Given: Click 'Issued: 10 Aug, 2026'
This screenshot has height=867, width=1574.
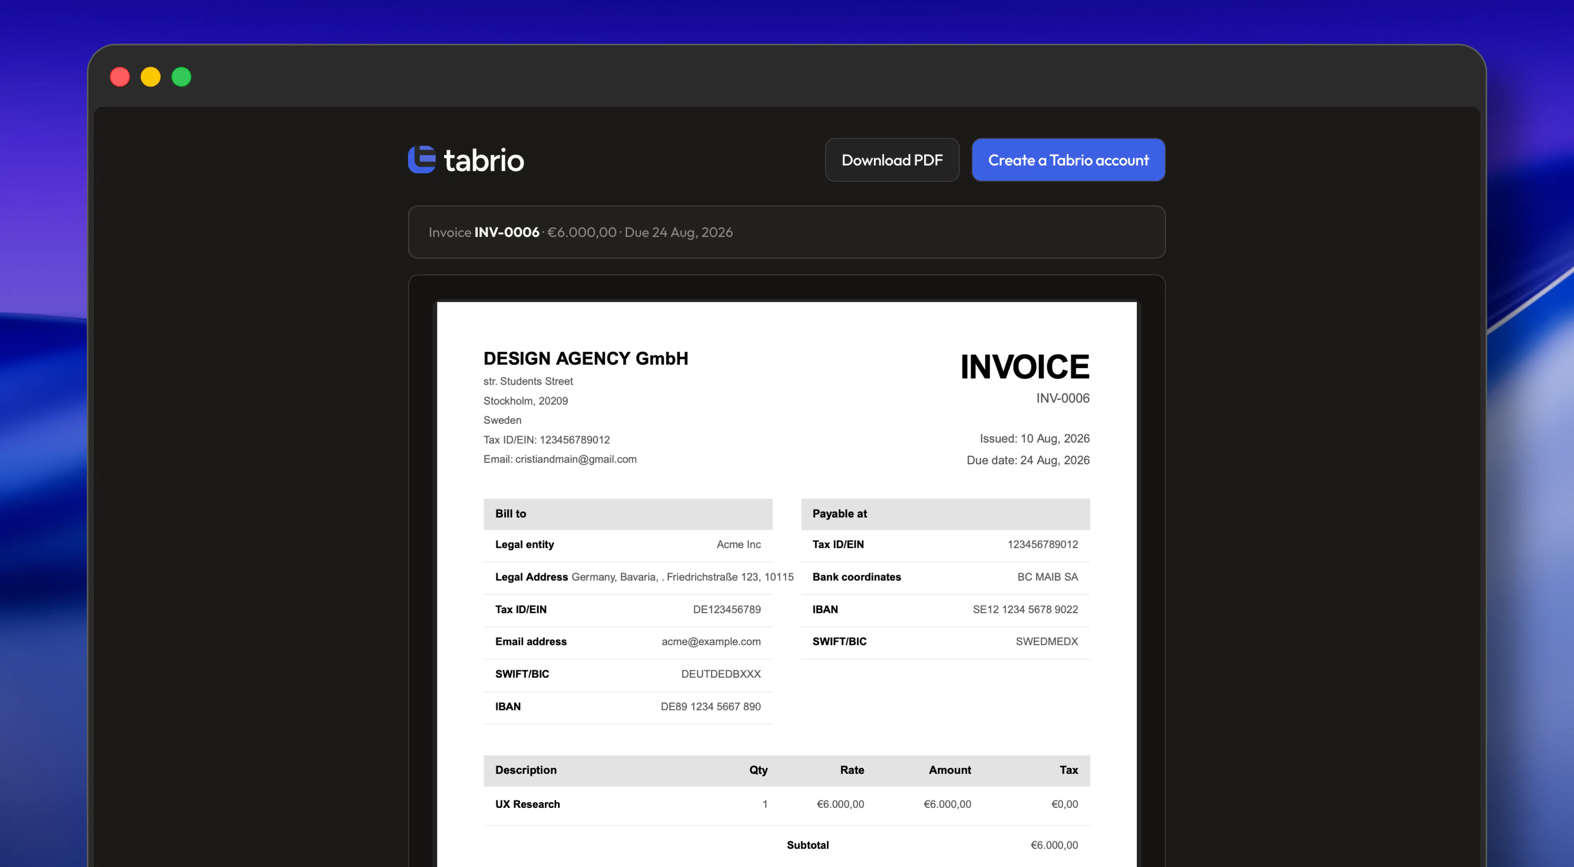Looking at the screenshot, I should click(x=1034, y=438).
